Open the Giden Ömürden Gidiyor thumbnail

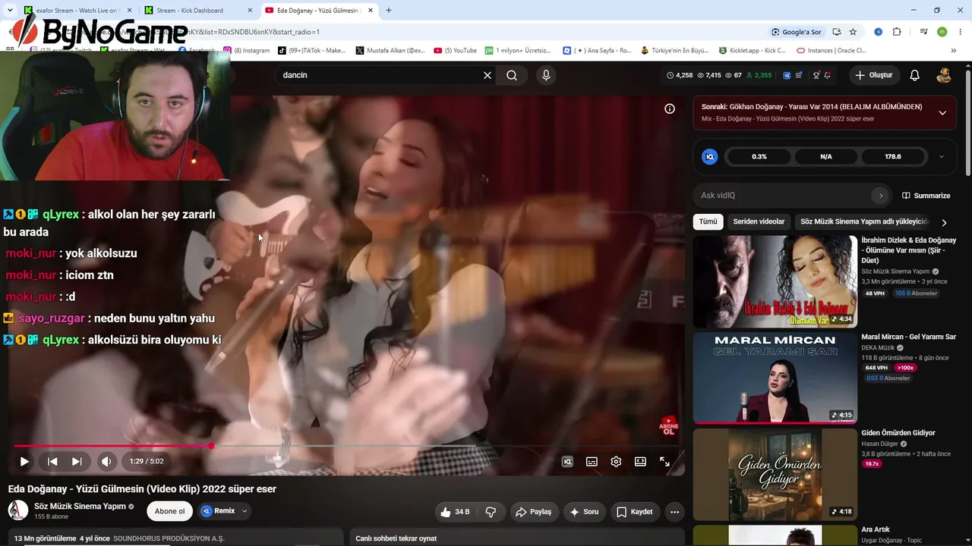775,475
